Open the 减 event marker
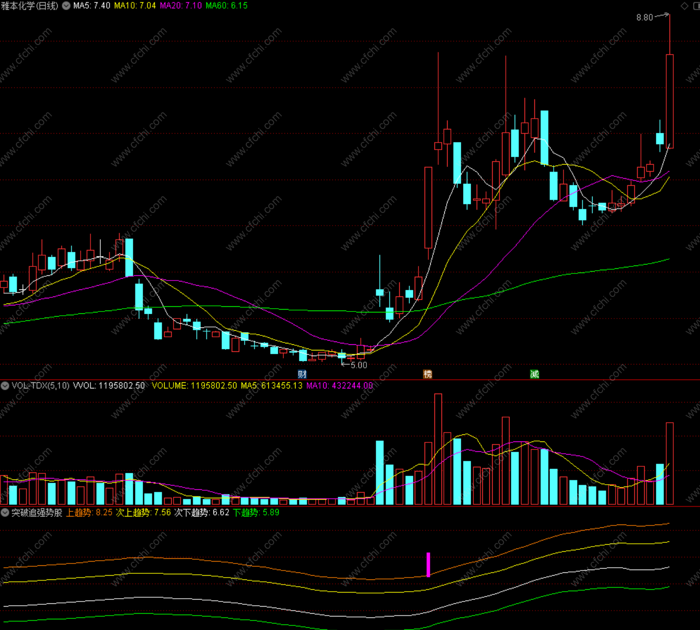This screenshot has height=630, width=700. [x=534, y=374]
